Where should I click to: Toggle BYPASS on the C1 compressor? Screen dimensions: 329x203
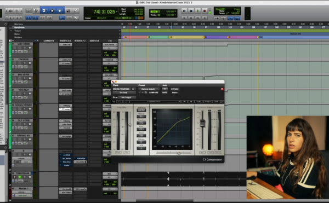174,89
